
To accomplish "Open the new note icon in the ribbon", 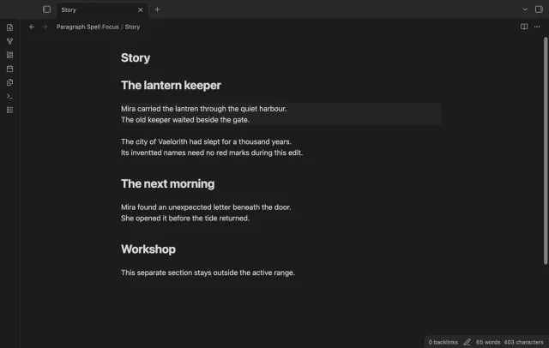I will tap(9, 27).
